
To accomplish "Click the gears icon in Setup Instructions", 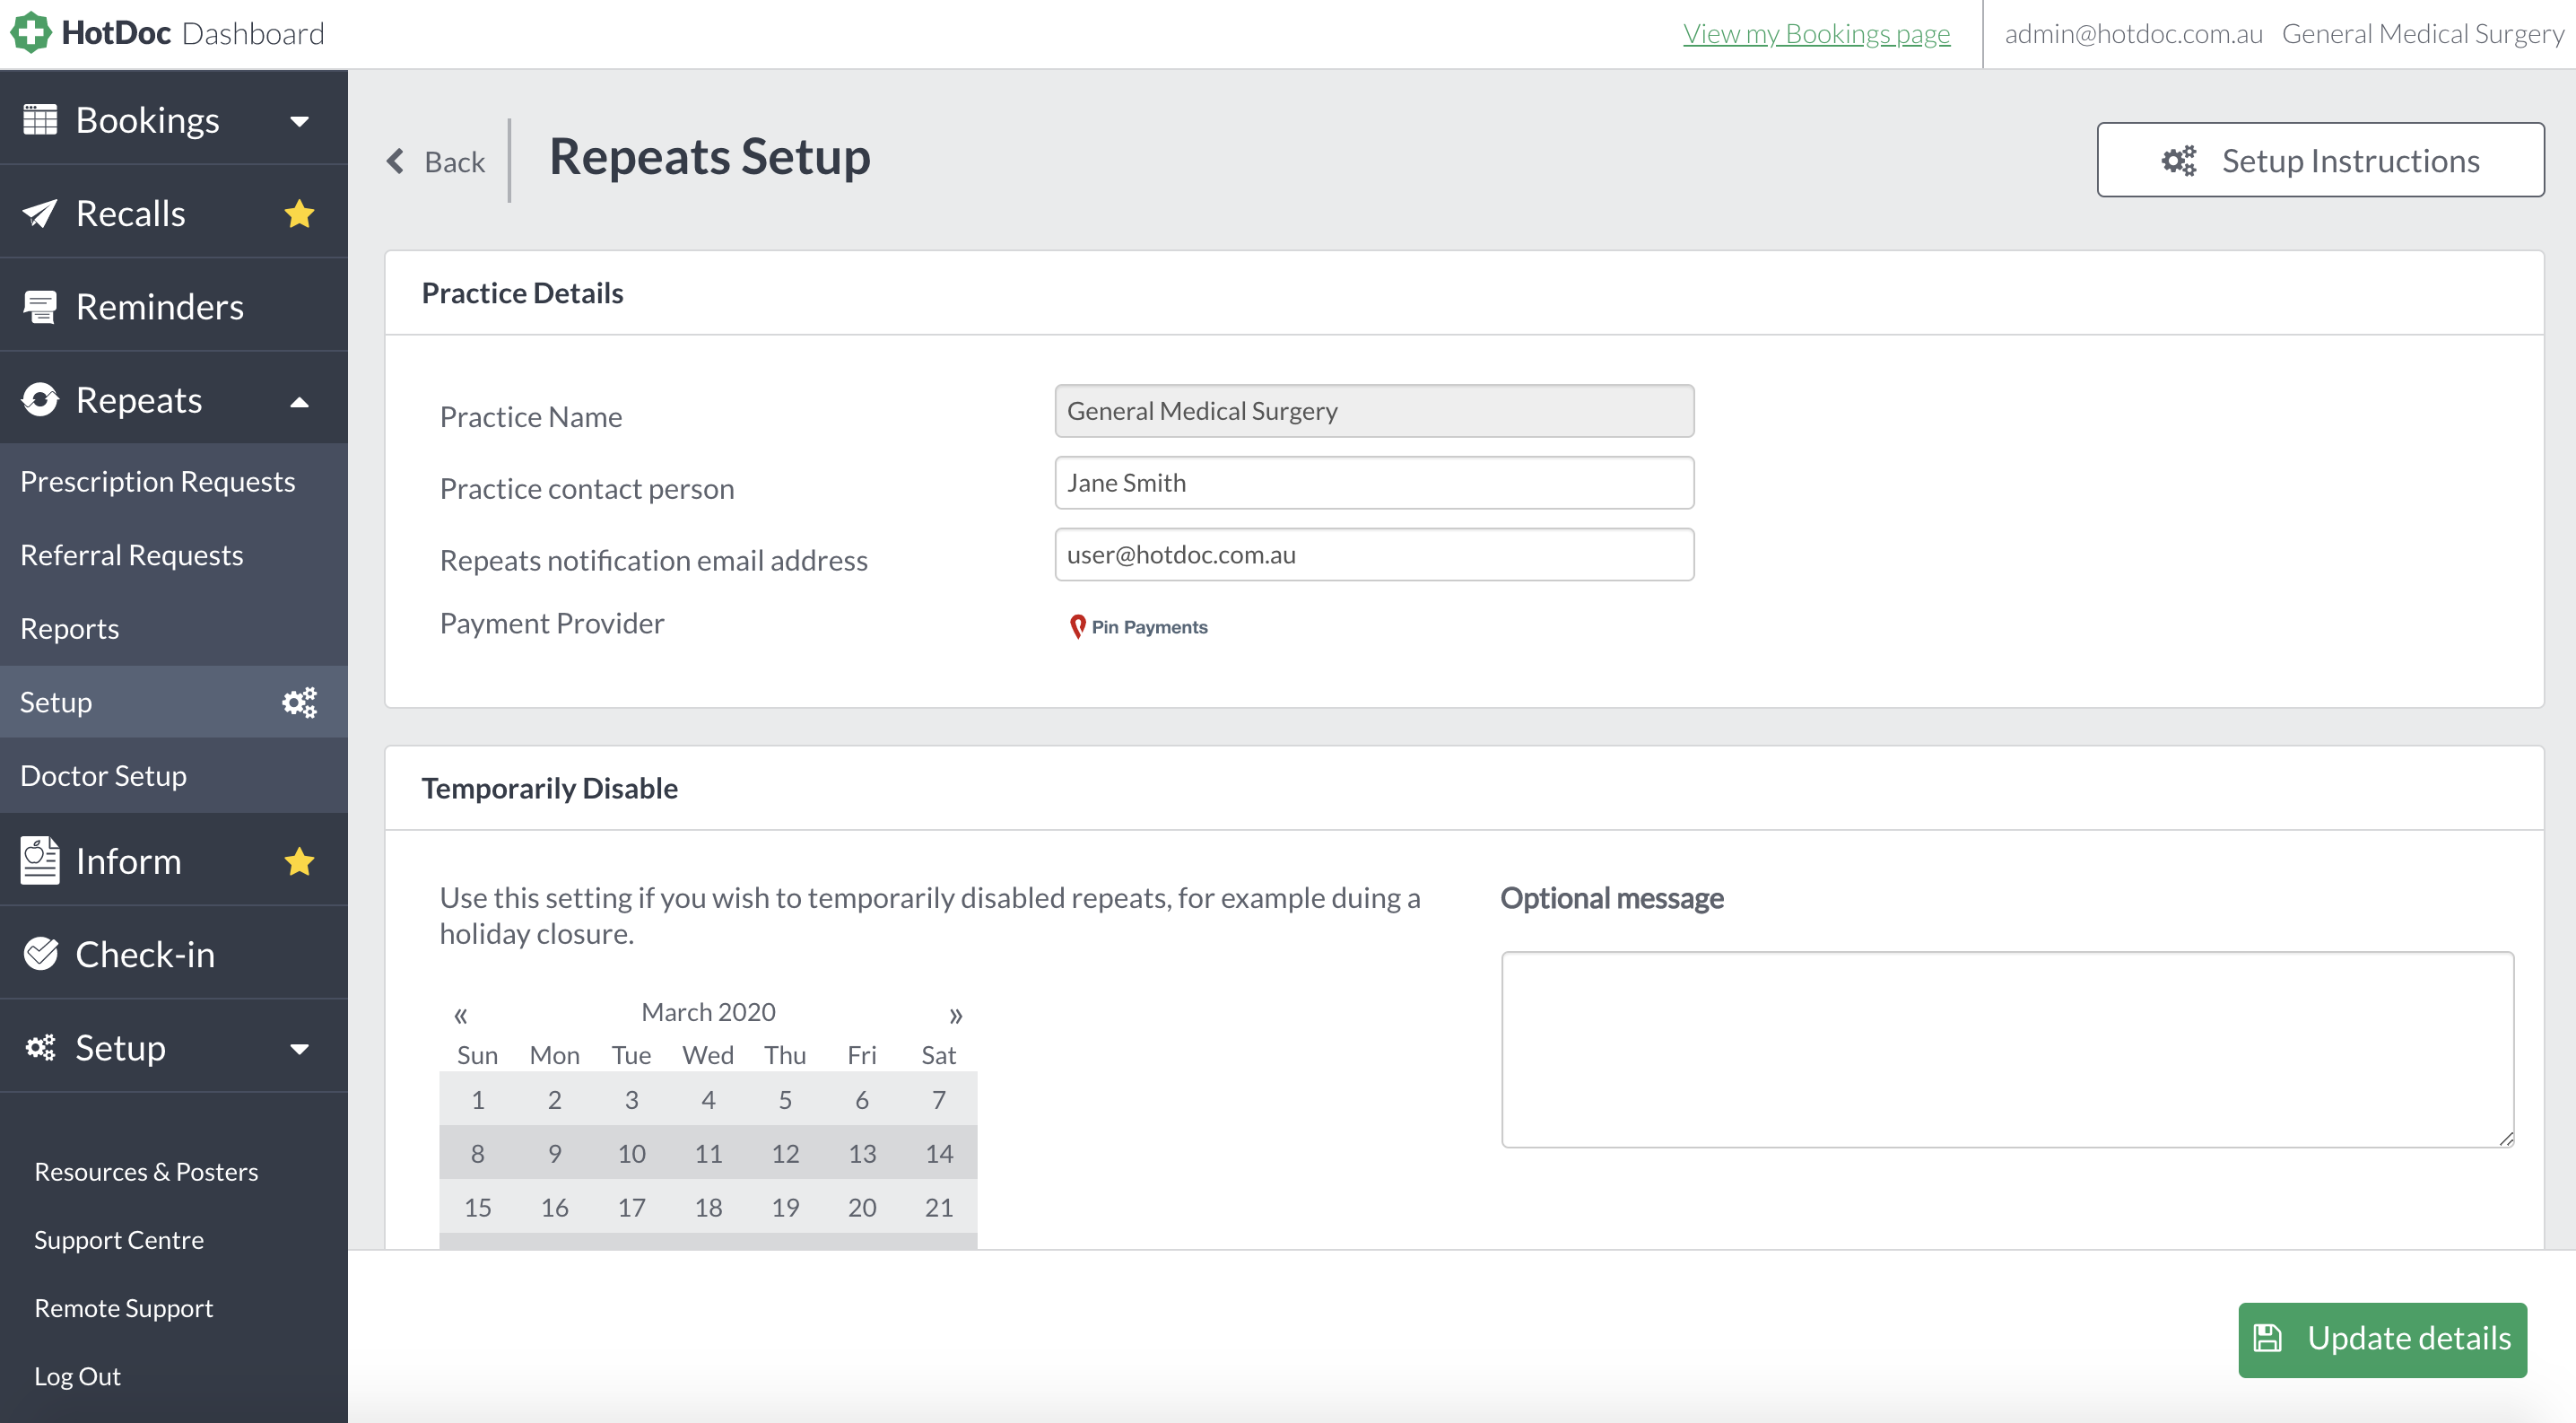I will pyautogui.click(x=2179, y=160).
